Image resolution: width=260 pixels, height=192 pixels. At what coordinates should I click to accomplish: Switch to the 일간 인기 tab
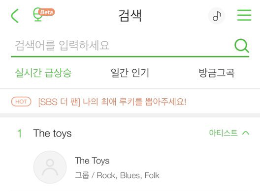point(130,73)
